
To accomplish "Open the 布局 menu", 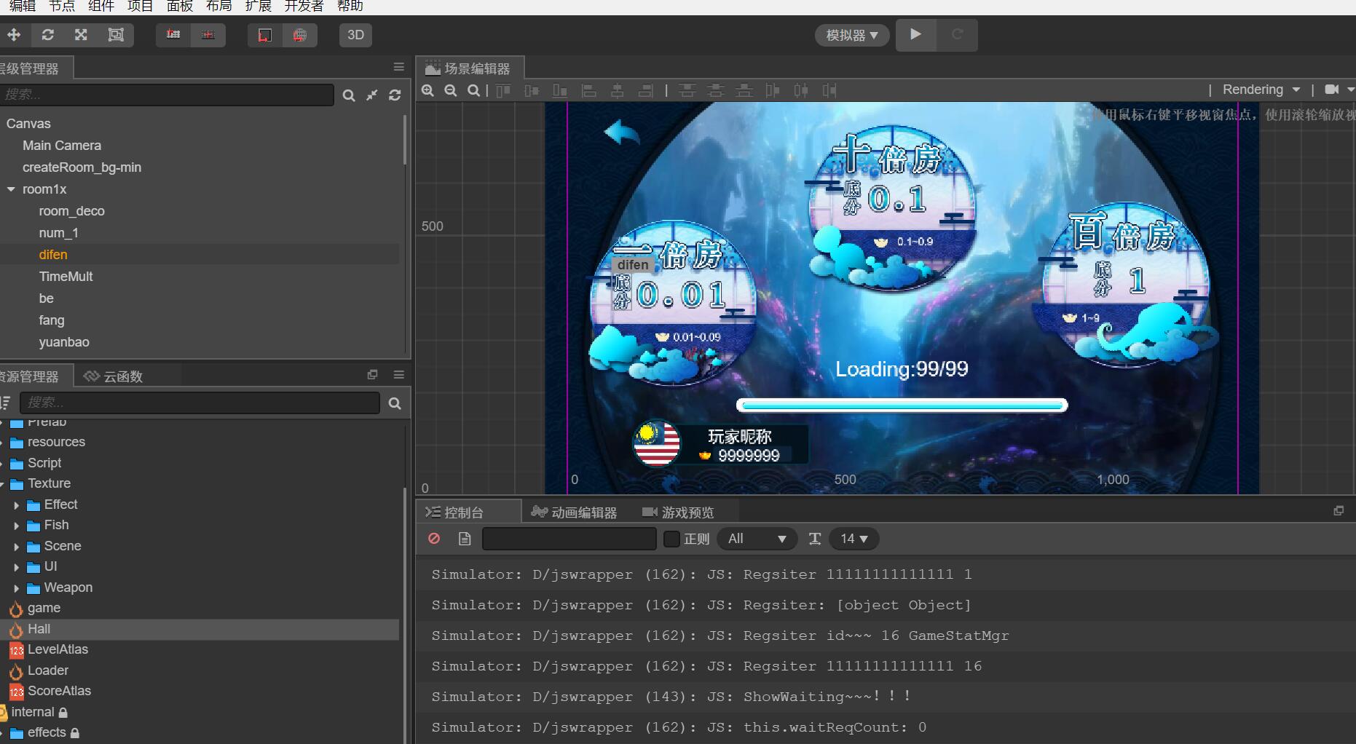I will point(218,6).
